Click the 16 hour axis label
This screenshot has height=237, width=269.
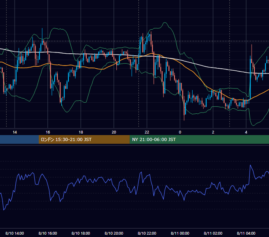(x=48, y=132)
